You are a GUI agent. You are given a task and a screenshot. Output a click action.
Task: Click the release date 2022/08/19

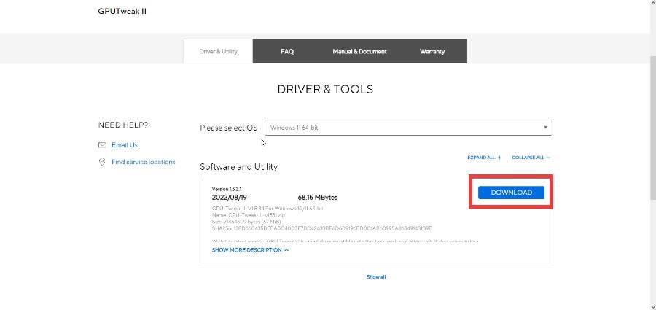coord(230,198)
